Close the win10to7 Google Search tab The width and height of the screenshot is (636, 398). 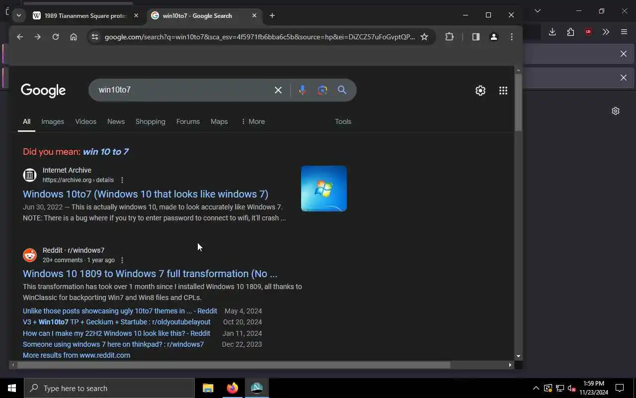(254, 15)
